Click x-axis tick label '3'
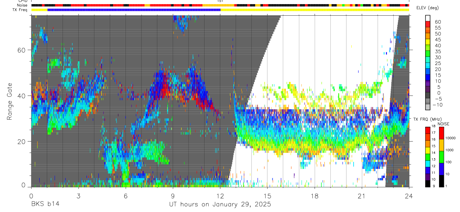 click(x=78, y=196)
